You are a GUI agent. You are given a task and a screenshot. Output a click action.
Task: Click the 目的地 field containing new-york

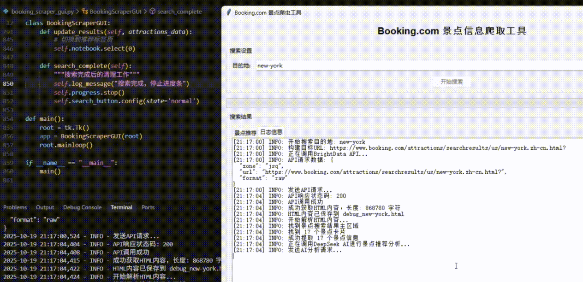419,65
